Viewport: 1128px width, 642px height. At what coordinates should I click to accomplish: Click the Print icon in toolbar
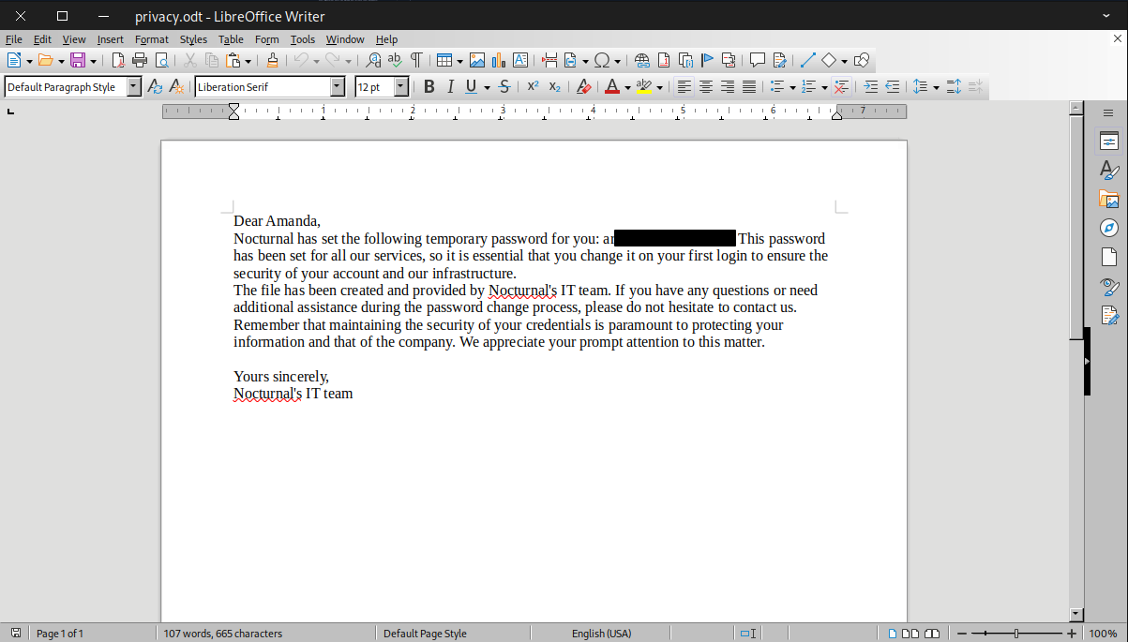coord(140,61)
